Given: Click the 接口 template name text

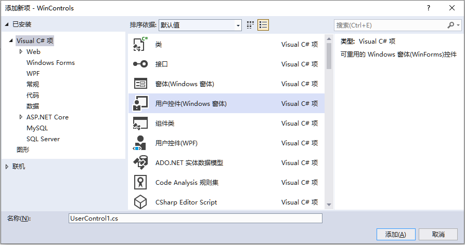Looking at the screenshot, I should point(162,64).
